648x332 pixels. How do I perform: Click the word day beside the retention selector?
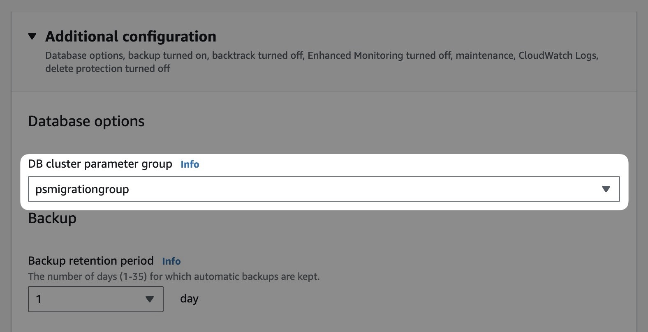pyautogui.click(x=189, y=299)
